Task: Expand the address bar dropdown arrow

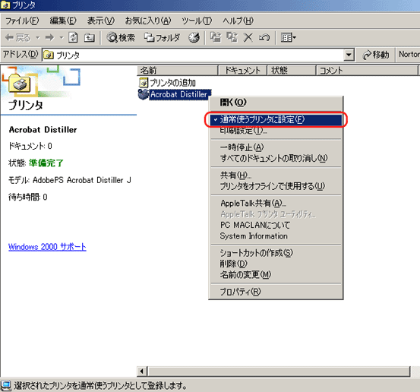Action: pyautogui.click(x=349, y=55)
